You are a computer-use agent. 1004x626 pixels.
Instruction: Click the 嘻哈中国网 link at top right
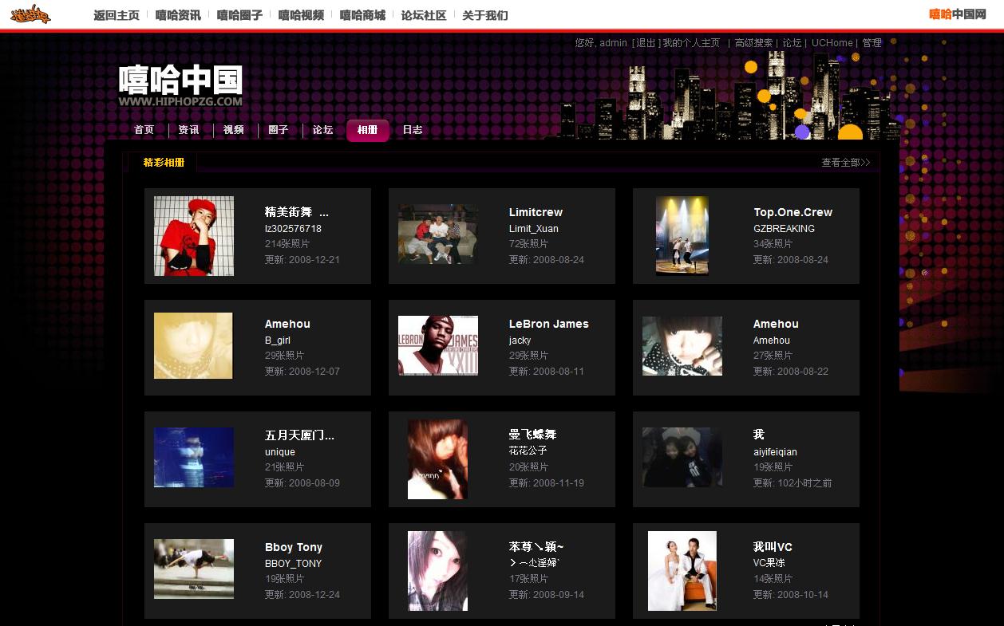(x=958, y=14)
